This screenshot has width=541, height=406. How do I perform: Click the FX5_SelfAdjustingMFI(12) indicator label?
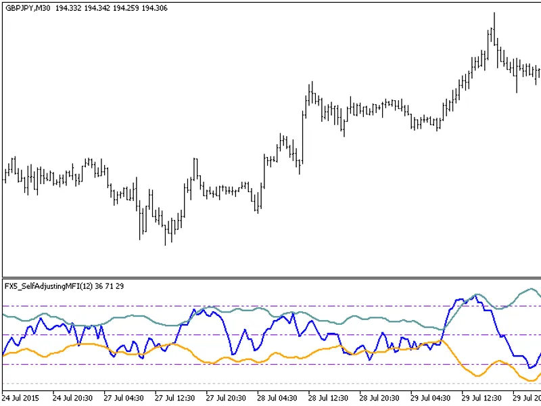48,286
